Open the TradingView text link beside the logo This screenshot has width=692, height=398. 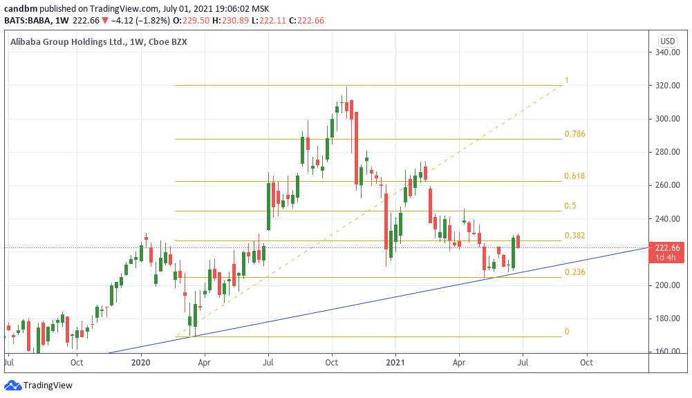(48, 385)
